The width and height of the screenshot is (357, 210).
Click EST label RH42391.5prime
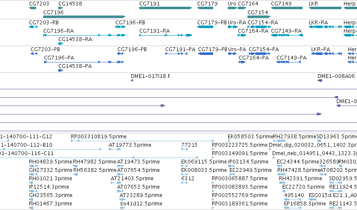300,179
